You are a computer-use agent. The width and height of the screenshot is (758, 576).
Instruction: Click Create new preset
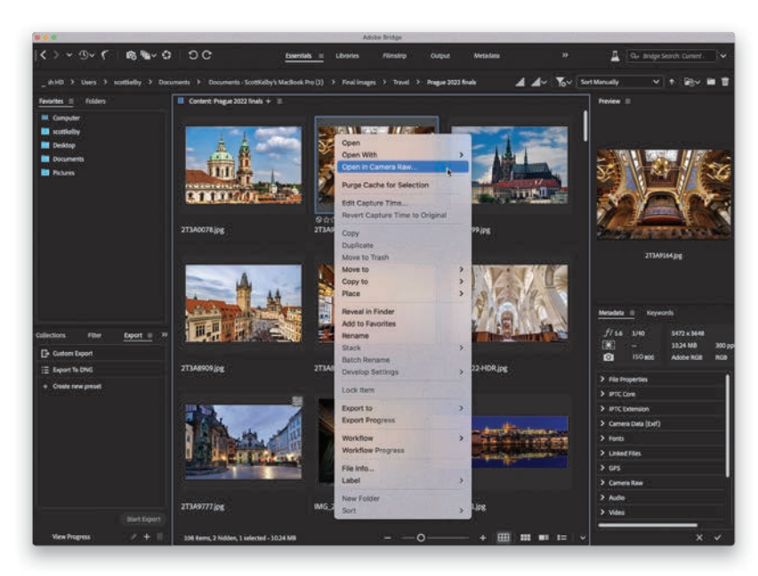tap(76, 386)
